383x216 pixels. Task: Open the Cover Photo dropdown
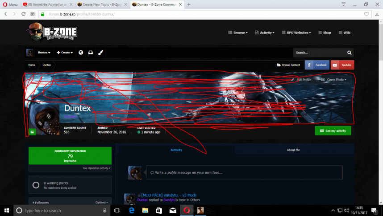point(333,79)
